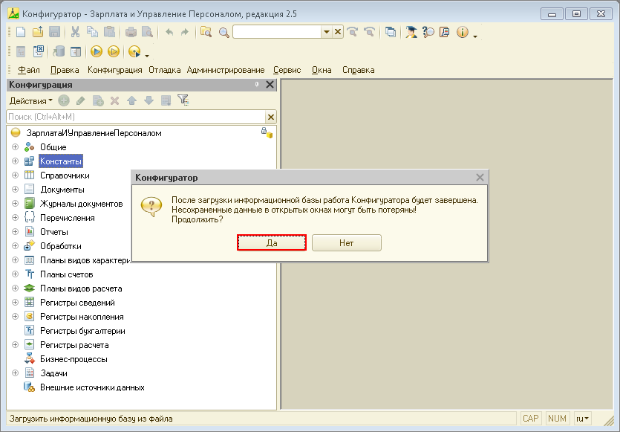
Task: Click the Open file folder icon
Action: point(38,32)
